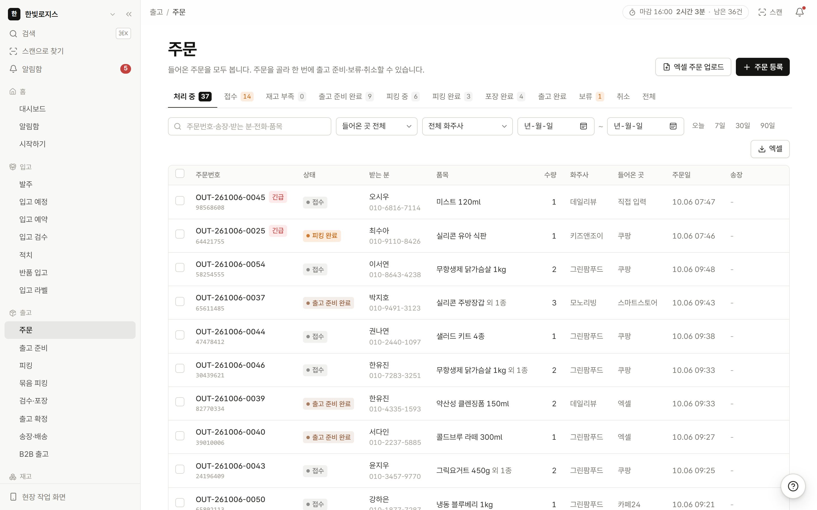
Task: Click the deadline timer icon
Action: [632, 12]
